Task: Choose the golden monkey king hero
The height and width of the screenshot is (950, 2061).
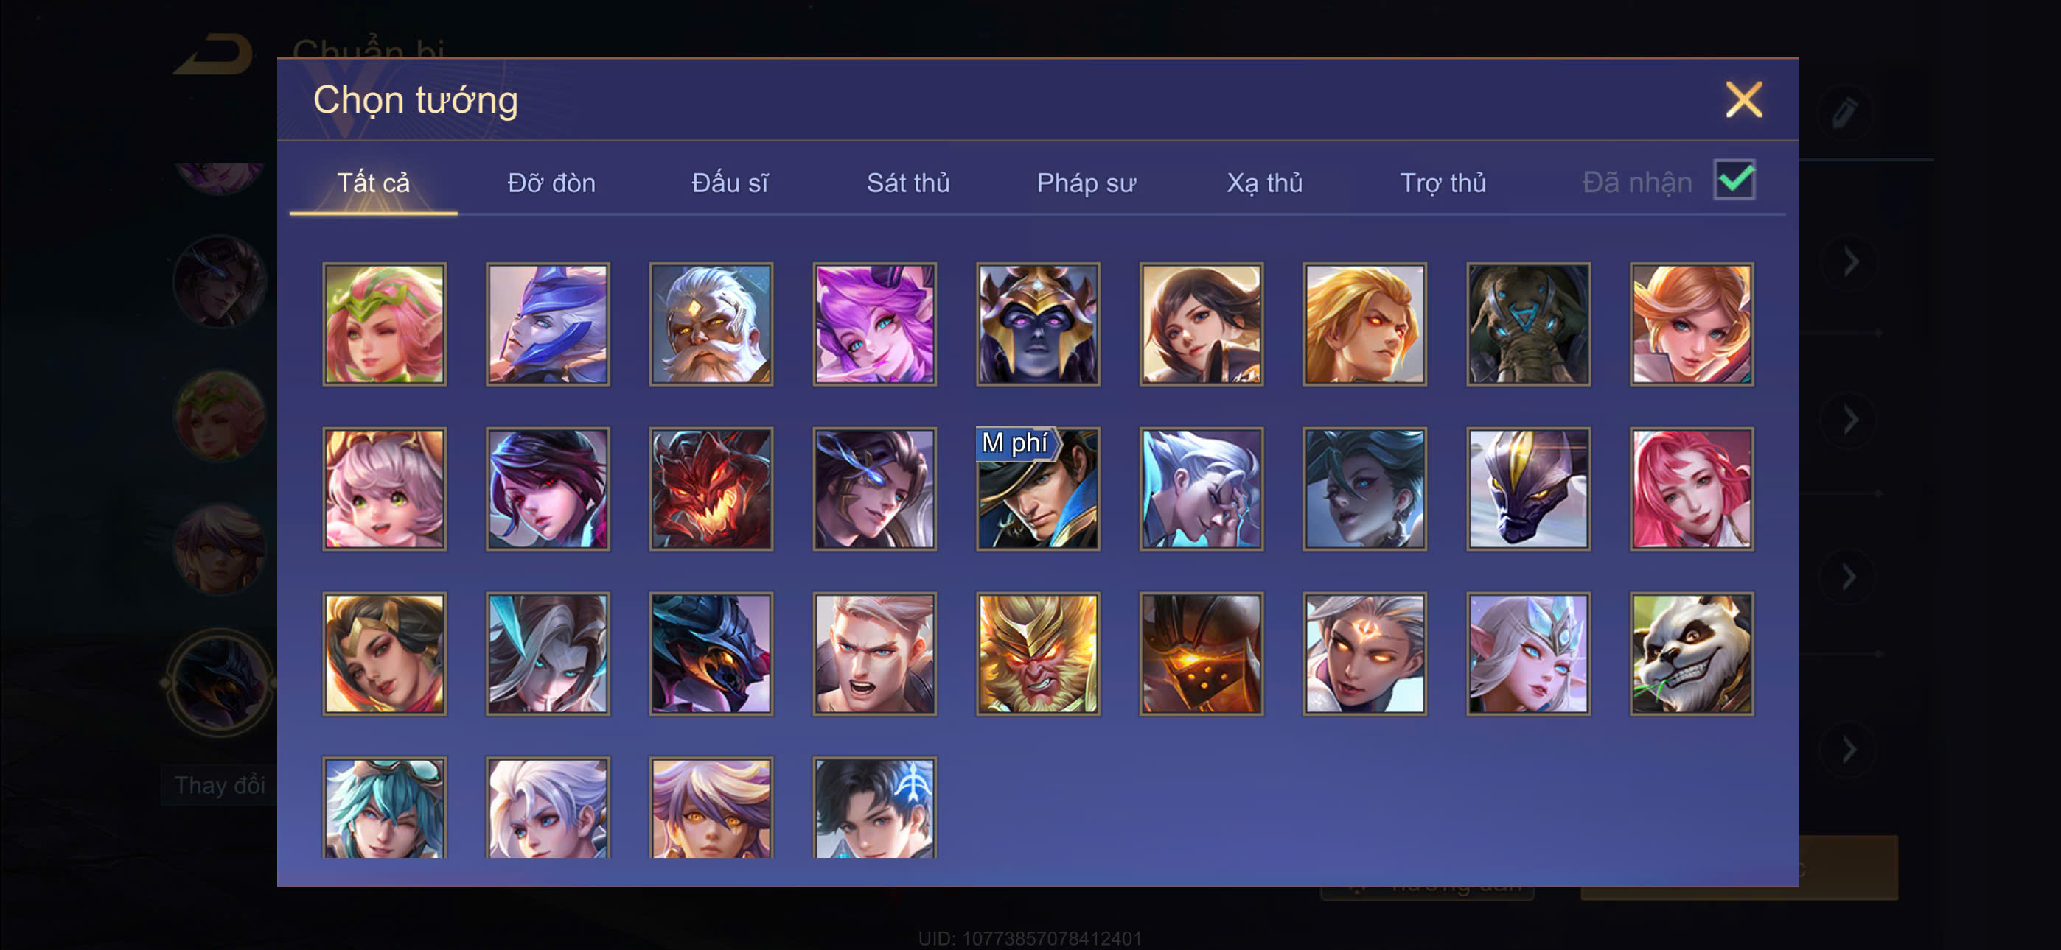Action: pos(1038,653)
